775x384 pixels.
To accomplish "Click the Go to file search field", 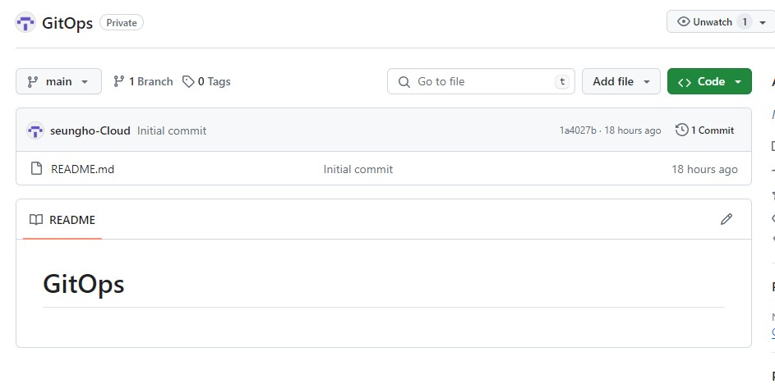I will (481, 81).
